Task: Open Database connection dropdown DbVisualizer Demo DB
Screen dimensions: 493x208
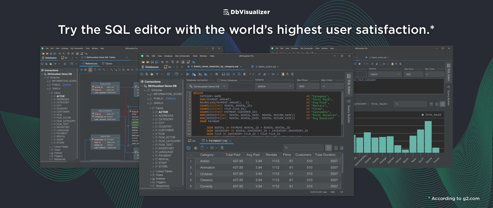Action: click(x=207, y=86)
